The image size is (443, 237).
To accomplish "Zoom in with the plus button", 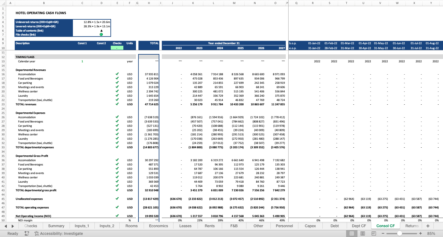I will pyautogui.click(x=421, y=233).
